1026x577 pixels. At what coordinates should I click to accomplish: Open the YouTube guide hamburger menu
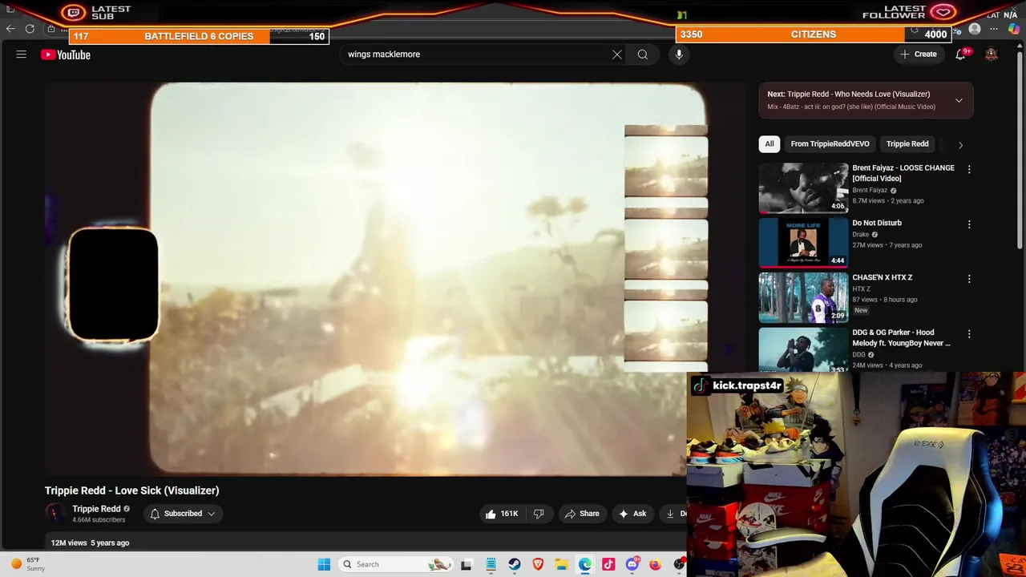click(22, 54)
